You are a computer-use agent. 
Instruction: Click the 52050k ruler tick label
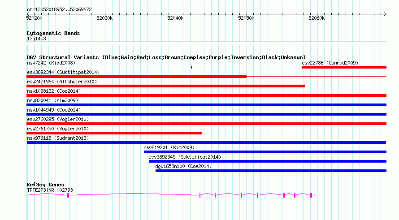point(246,18)
